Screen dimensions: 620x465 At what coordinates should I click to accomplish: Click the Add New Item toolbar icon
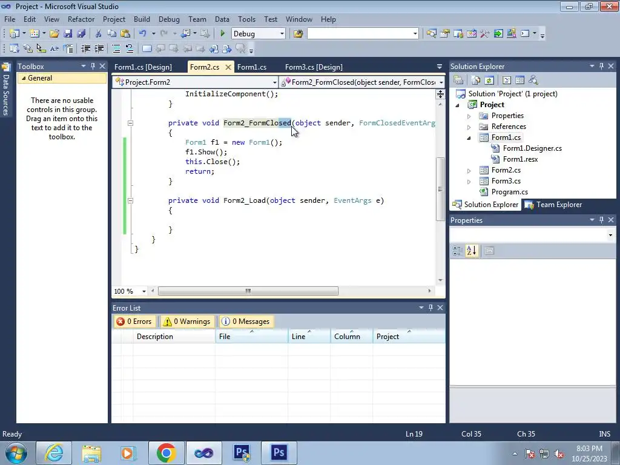(x=35, y=34)
